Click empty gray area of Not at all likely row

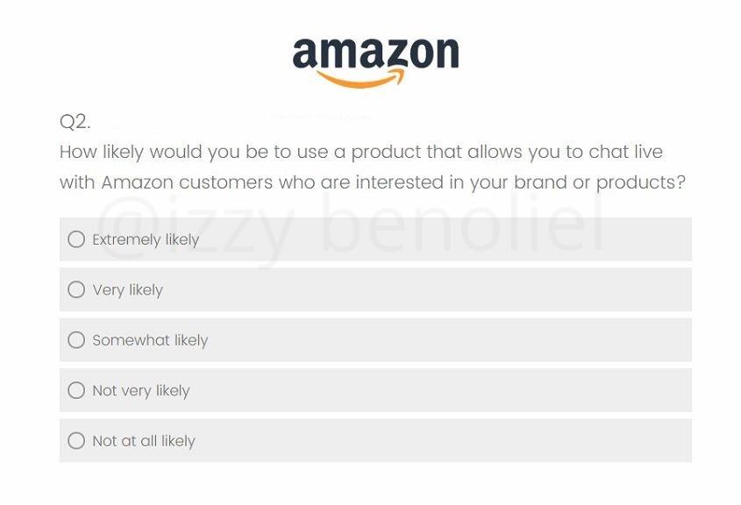pos(445,441)
